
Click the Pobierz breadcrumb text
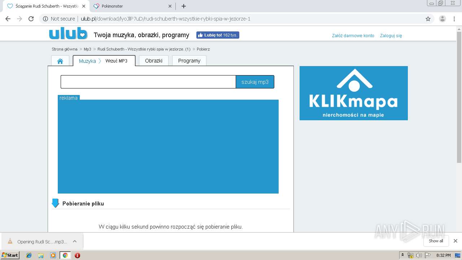click(x=203, y=49)
